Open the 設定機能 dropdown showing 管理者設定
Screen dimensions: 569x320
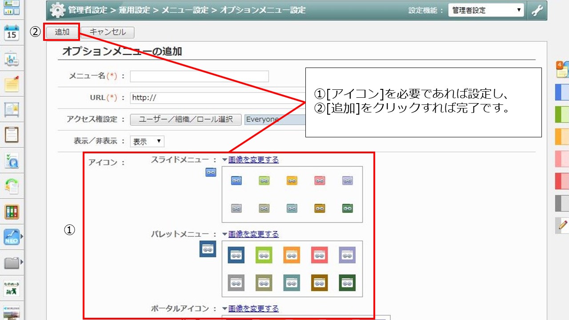[486, 10]
